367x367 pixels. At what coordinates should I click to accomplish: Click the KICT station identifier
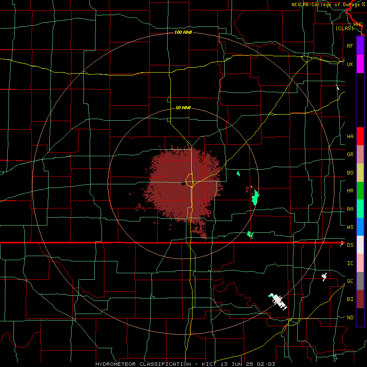click(210, 364)
